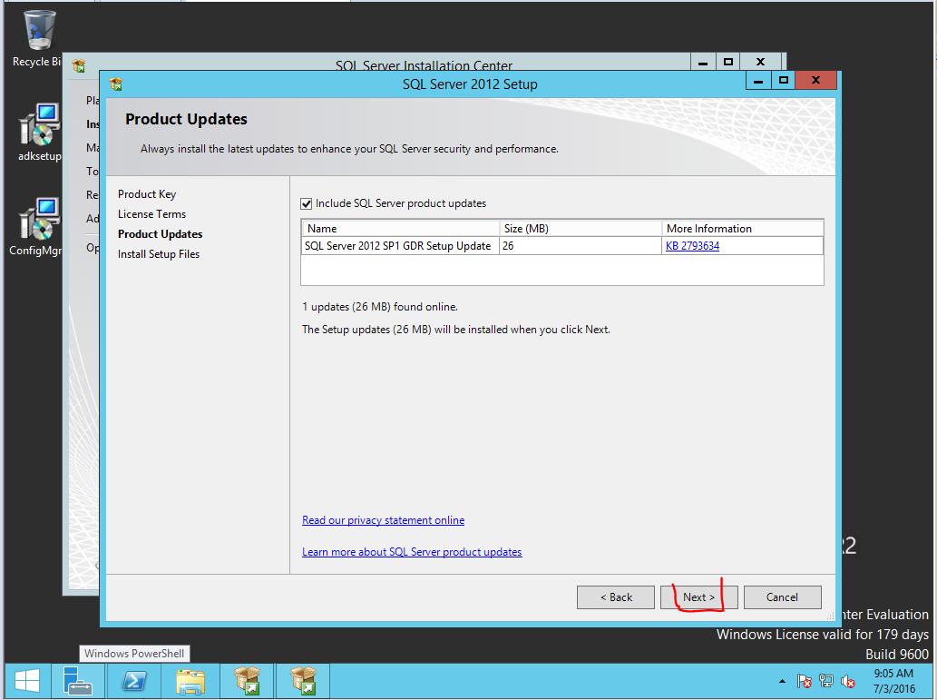
Task: Open the clock showing 9:05 AM
Action: click(894, 681)
